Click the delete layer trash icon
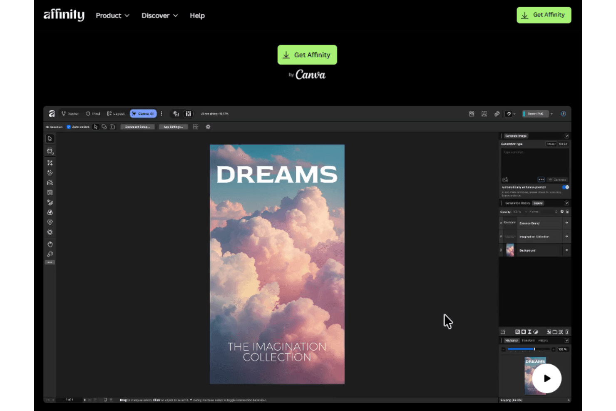This screenshot has height=411, width=616. pyautogui.click(x=567, y=332)
